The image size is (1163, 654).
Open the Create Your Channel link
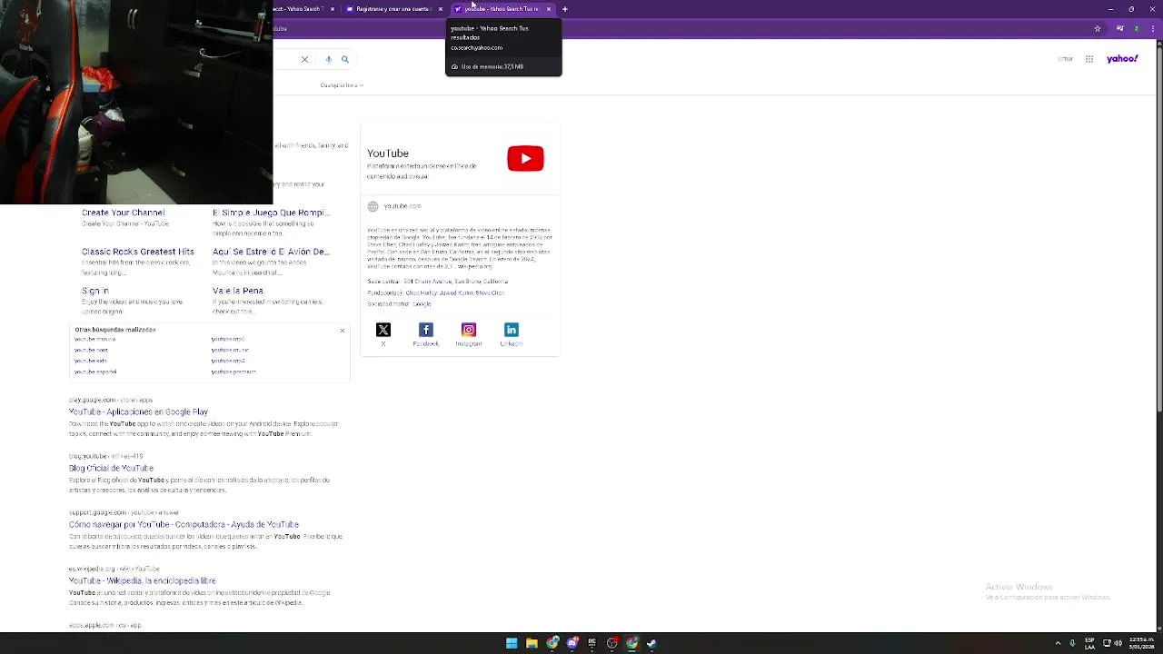pyautogui.click(x=123, y=213)
